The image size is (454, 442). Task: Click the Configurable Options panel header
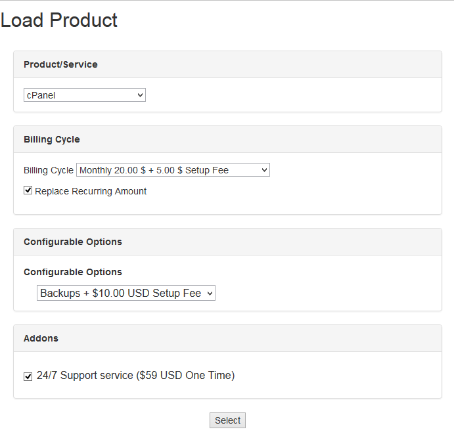point(227,242)
